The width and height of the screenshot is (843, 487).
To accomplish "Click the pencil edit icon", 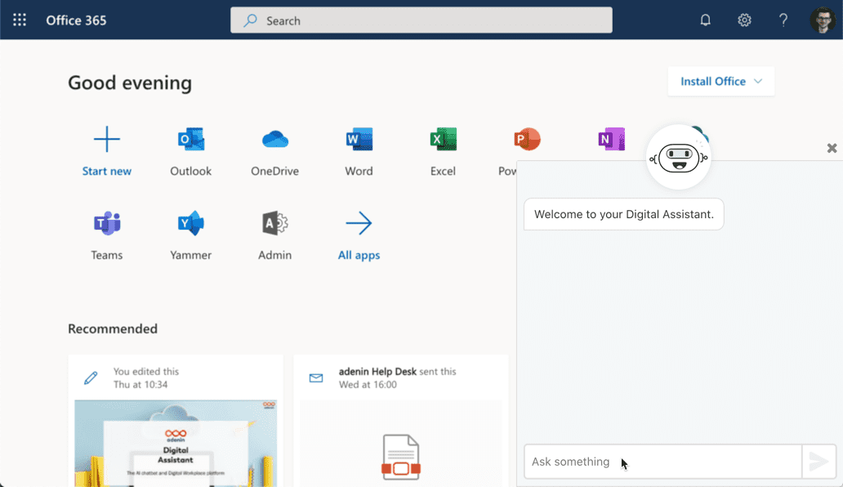I will click(x=91, y=378).
